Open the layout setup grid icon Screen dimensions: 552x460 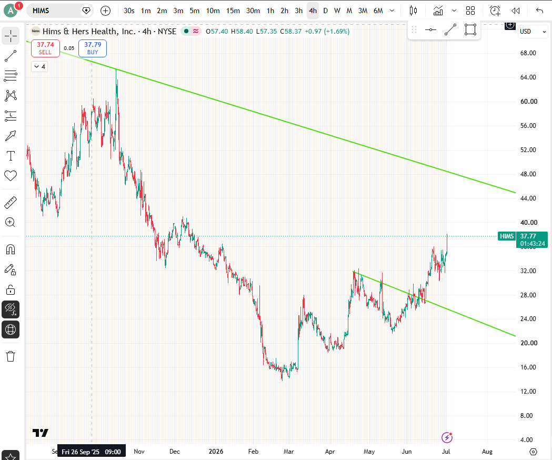tap(470, 11)
